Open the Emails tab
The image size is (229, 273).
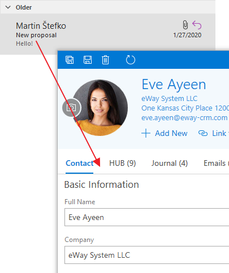pyautogui.click(x=216, y=163)
